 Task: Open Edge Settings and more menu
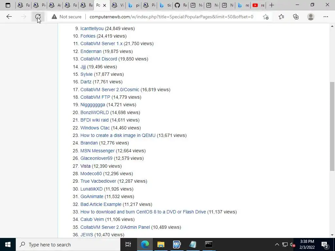(x=326, y=17)
